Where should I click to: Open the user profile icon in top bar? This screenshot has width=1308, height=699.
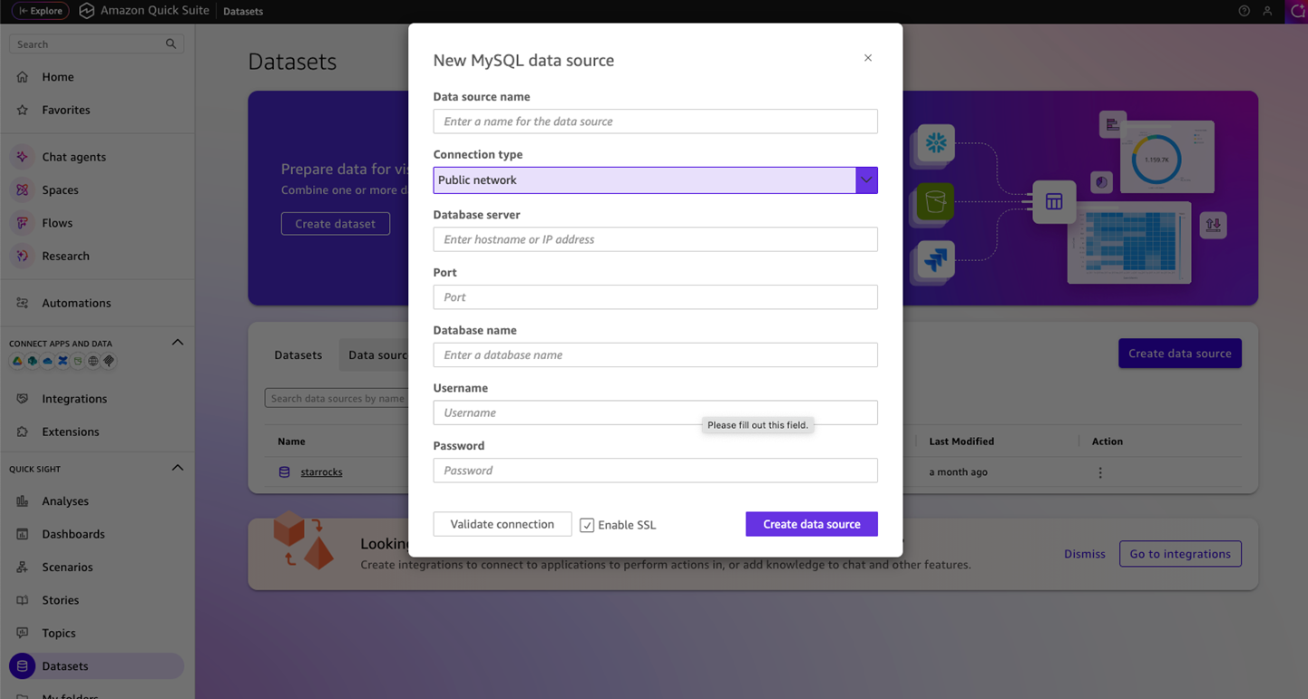pos(1267,11)
